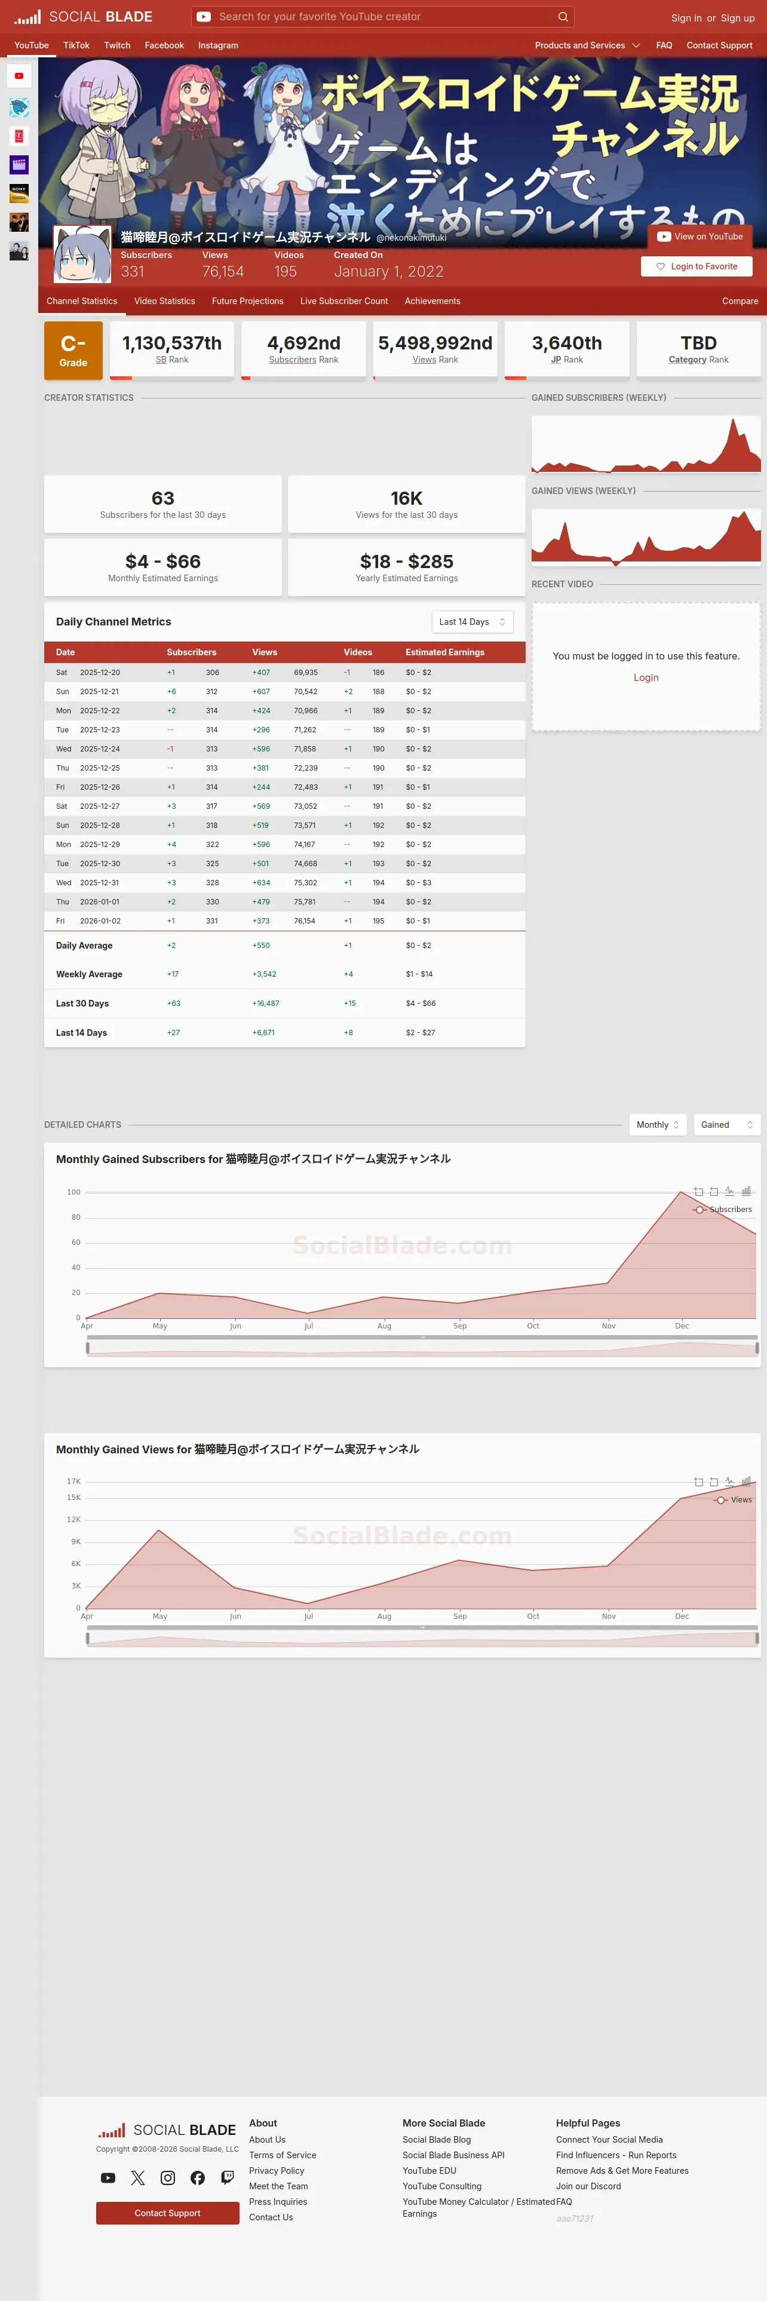Click the right handle of the Subscribers chart range slider
The image size is (767, 2301).
[x=757, y=1348]
